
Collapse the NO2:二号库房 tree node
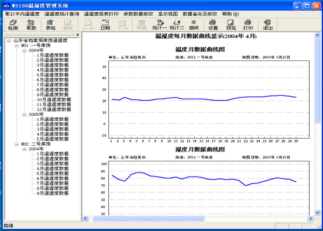[x=17, y=144]
